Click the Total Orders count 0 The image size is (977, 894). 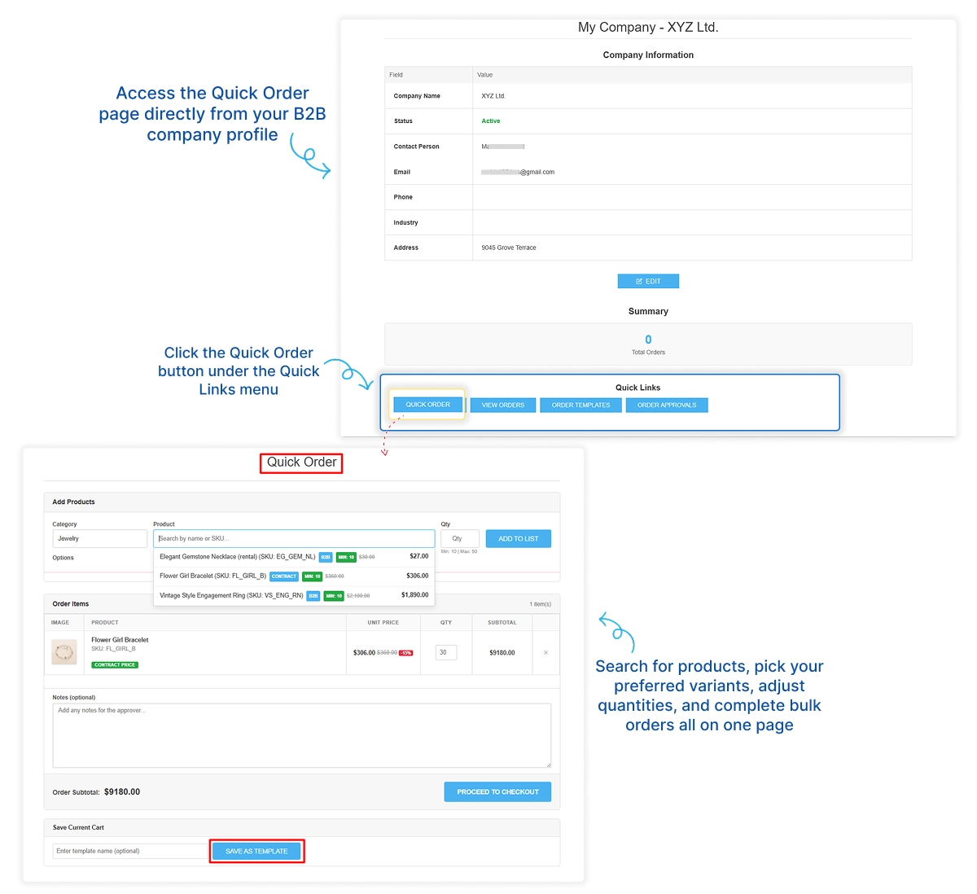[648, 340]
